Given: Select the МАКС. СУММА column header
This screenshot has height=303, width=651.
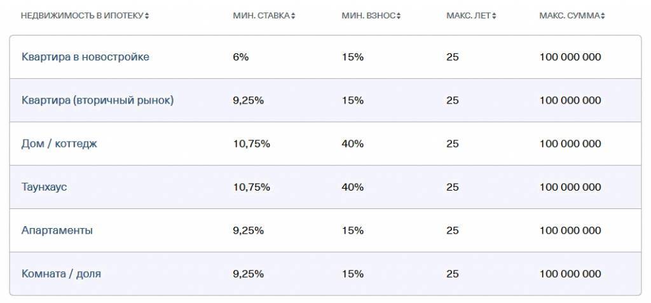Looking at the screenshot, I should coord(570,16).
